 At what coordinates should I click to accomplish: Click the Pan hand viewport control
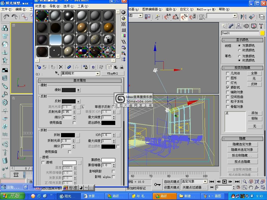coord(251,187)
